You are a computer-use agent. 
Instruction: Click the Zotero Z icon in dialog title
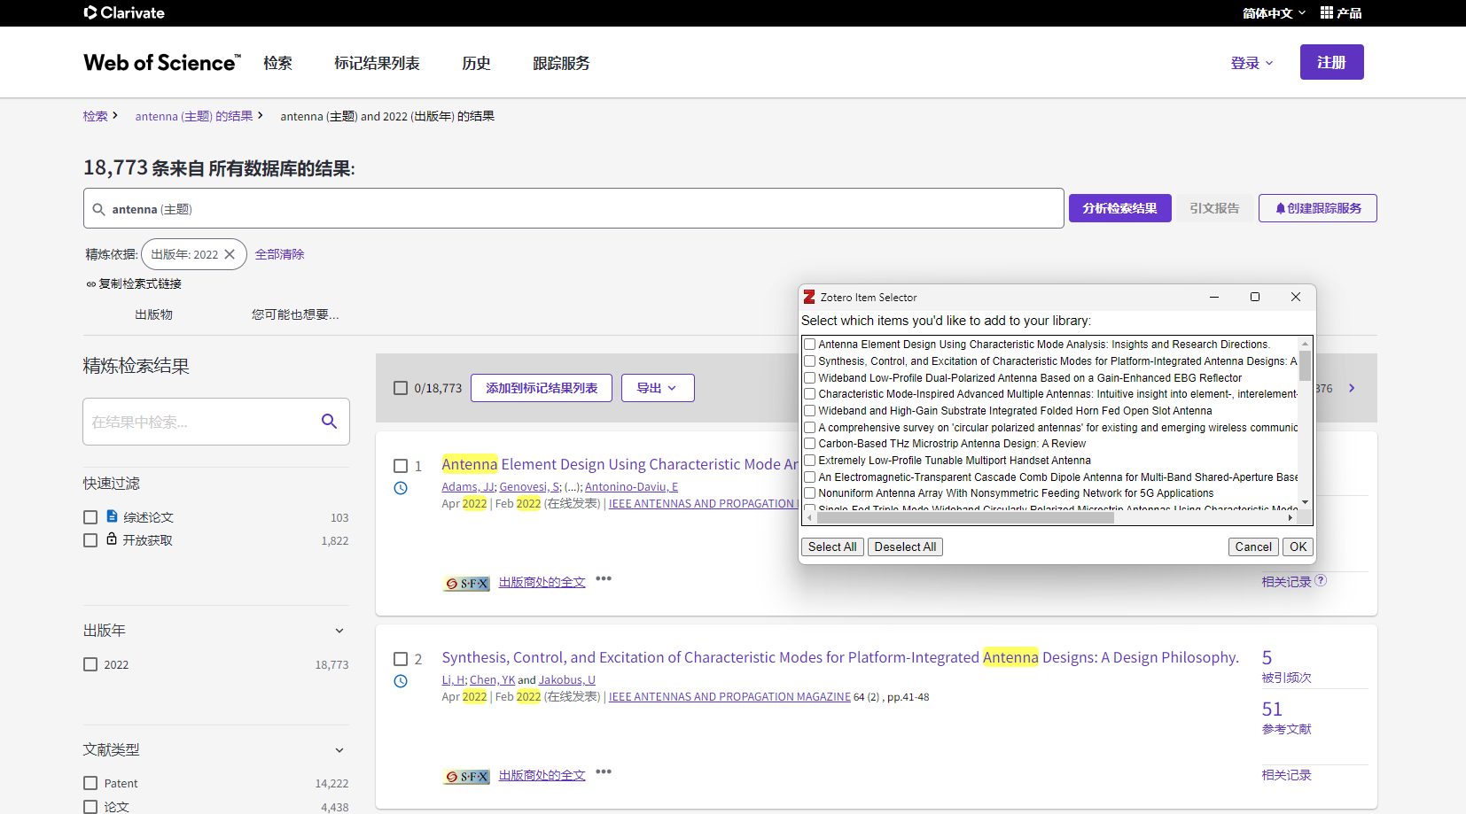pos(809,297)
